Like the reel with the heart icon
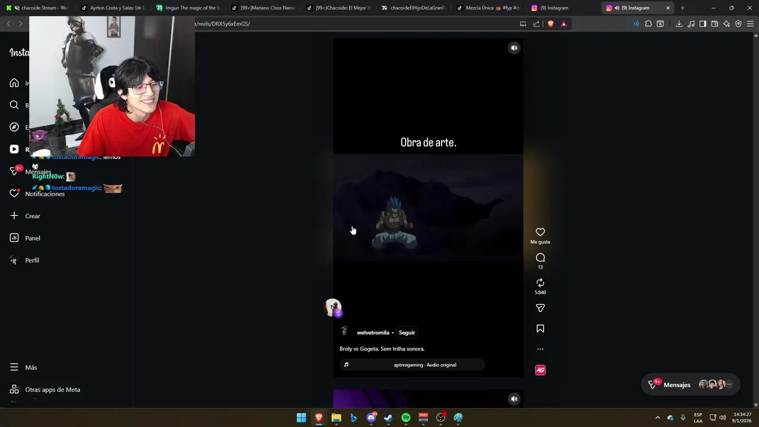This screenshot has height=427, width=759. tap(540, 232)
